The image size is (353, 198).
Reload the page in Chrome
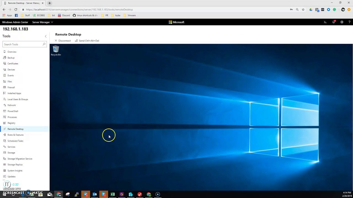[16, 9]
